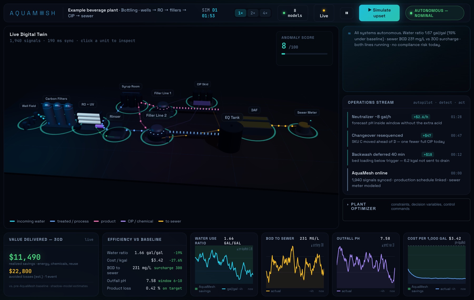Click the Anomaly Score 8/100 value

pos(290,46)
